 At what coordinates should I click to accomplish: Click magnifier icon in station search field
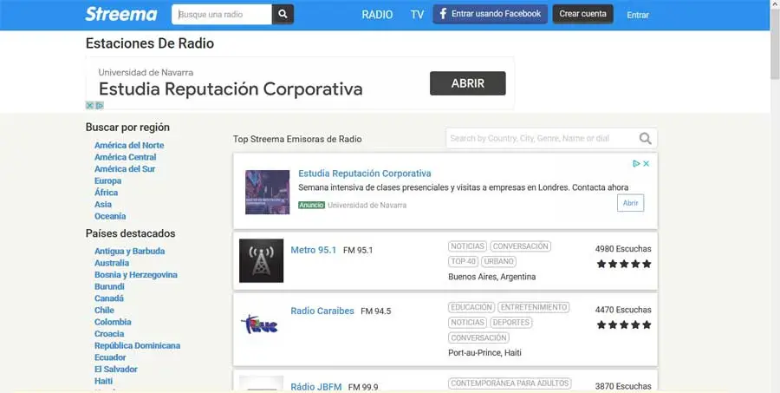[x=645, y=139]
